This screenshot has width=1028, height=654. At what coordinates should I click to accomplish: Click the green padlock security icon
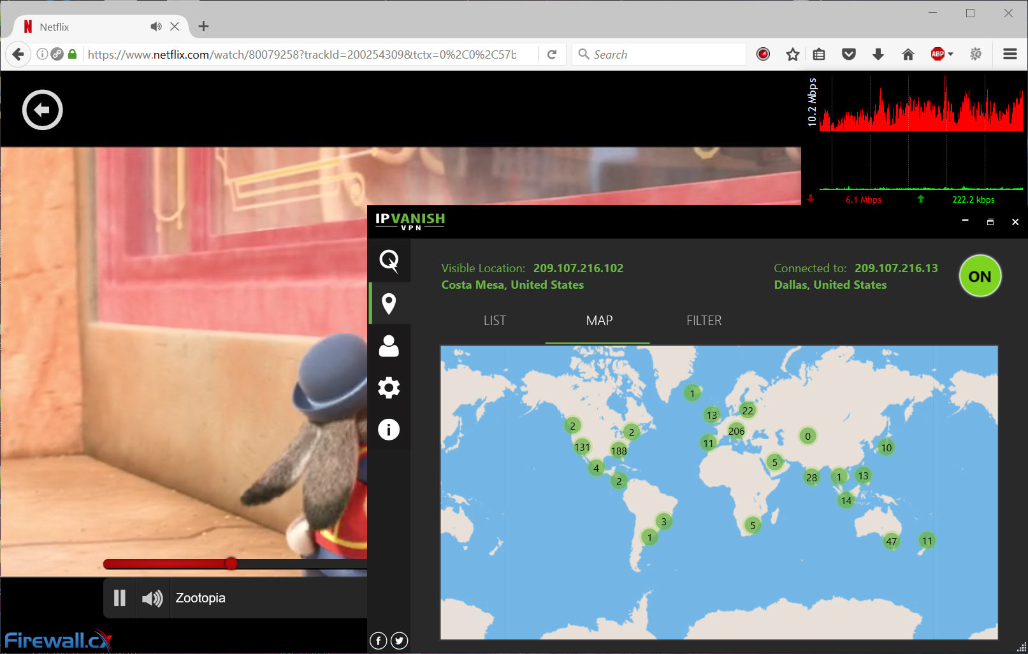(73, 54)
